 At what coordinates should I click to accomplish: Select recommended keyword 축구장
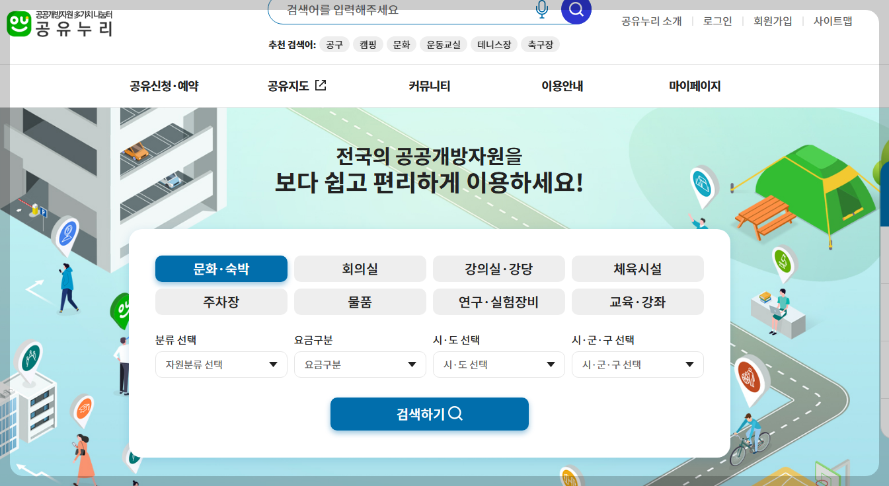(540, 45)
